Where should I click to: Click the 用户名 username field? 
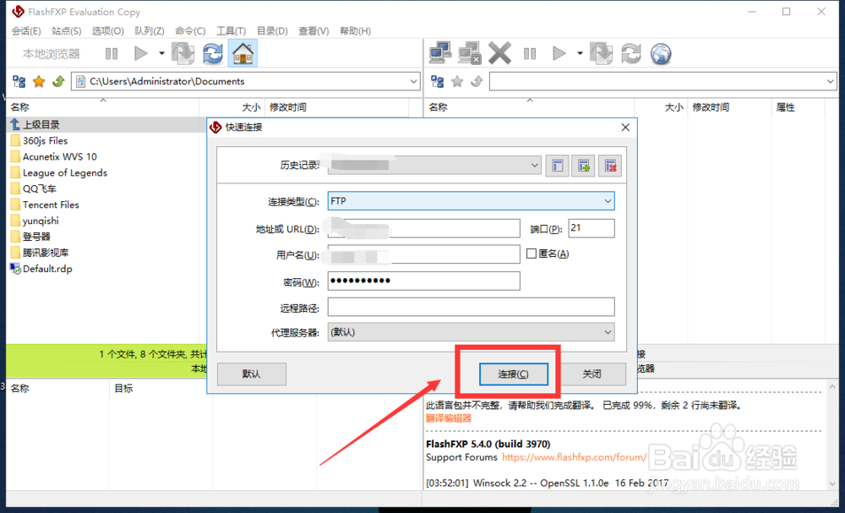423,254
